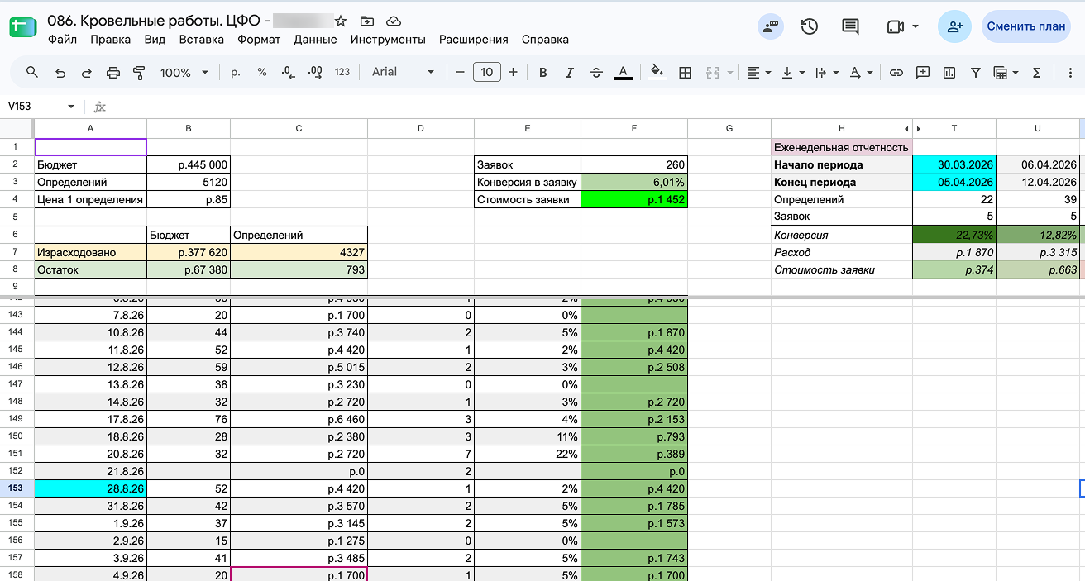The height and width of the screenshot is (581, 1085).
Task: Open the share access button
Action: pyautogui.click(x=954, y=26)
